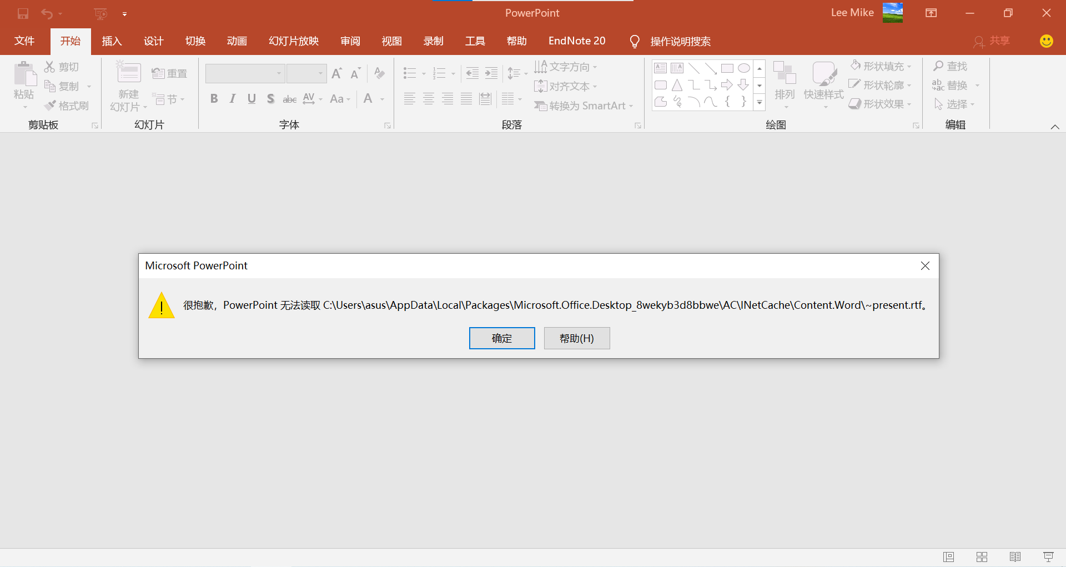Toggle text shadow
Viewport: 1066px width, 567px height.
(x=270, y=99)
